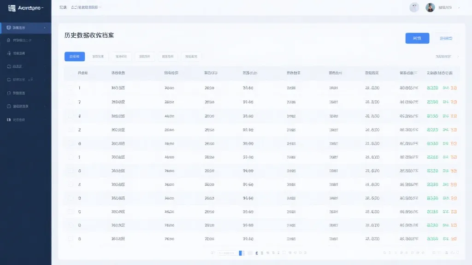The height and width of the screenshot is (265, 472).
Task: Select the active blue filter tab above table
Action: click(74, 57)
